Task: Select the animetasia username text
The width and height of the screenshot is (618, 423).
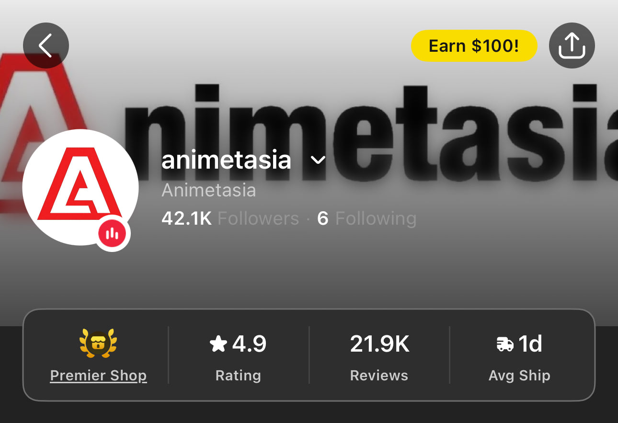Action: point(226,160)
